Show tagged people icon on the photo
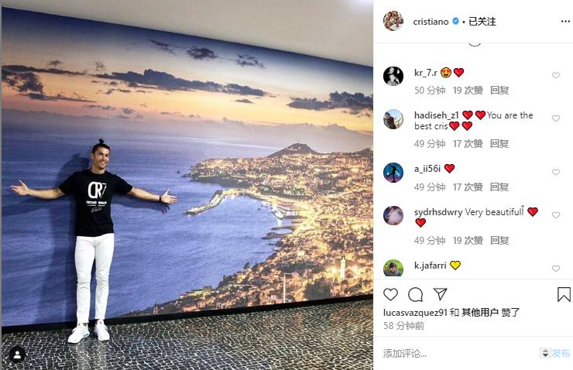Screen dimensions: 573x370 click(x=17, y=355)
